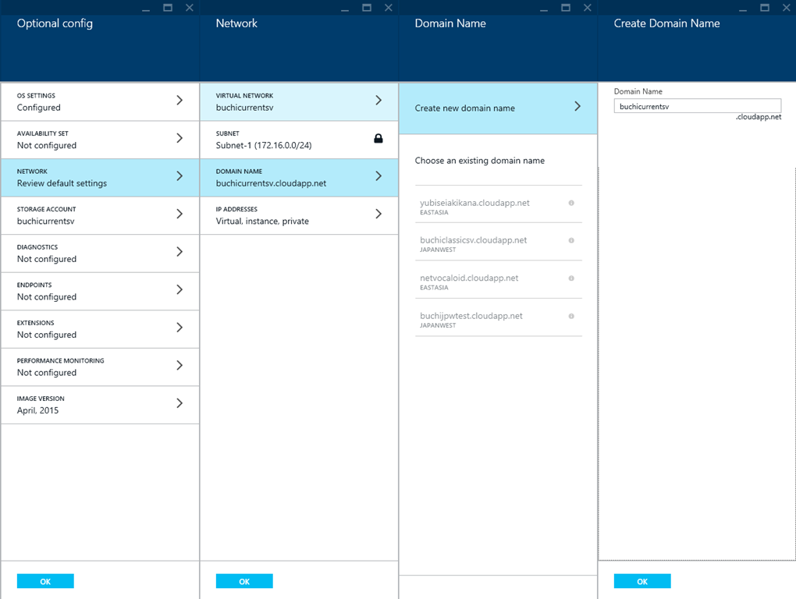This screenshot has height=599, width=796.
Task: Show info for buchiclassicsv.cloudapp.net
Action: [571, 240]
